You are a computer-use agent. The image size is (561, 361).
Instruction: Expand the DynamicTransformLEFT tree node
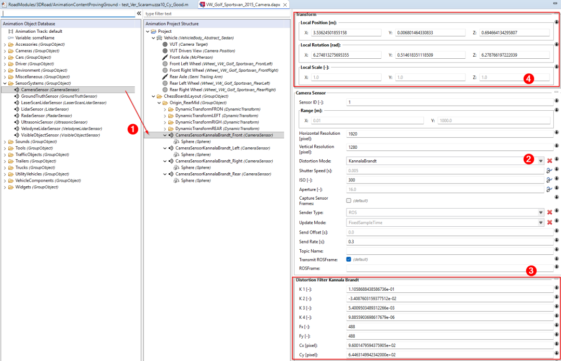click(x=165, y=115)
